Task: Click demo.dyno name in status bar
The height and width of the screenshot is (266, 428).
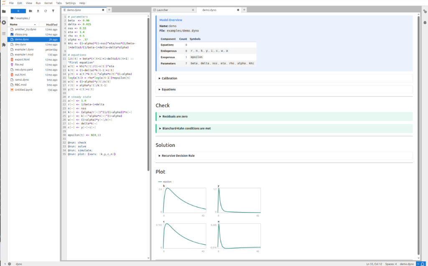Action: point(407,264)
